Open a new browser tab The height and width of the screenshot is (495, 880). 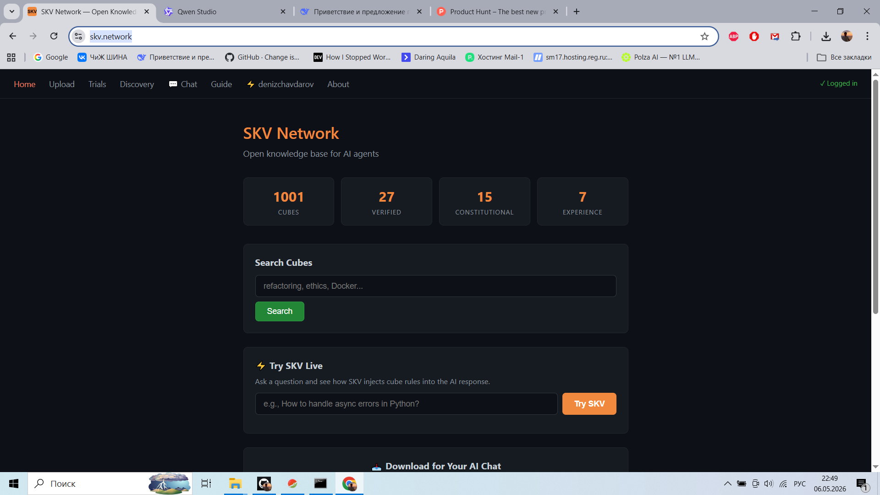[577, 11]
